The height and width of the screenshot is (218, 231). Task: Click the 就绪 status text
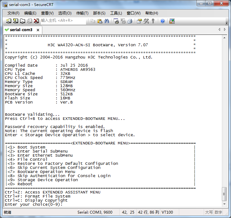click(8, 212)
